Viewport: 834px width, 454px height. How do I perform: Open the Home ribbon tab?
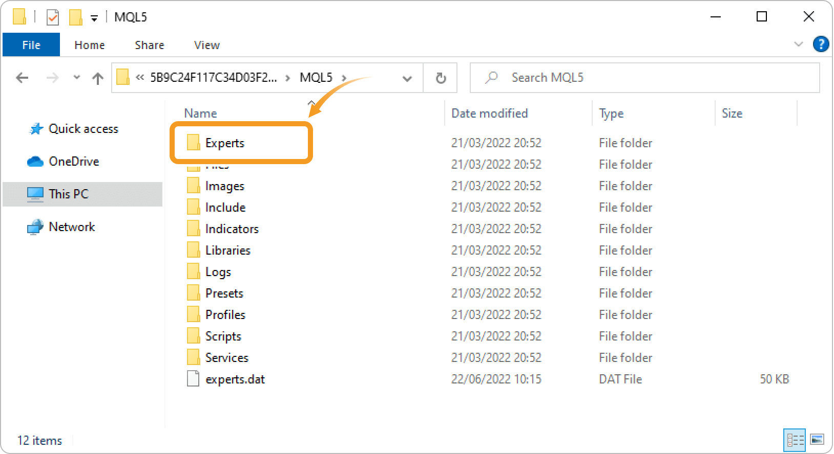click(x=90, y=45)
